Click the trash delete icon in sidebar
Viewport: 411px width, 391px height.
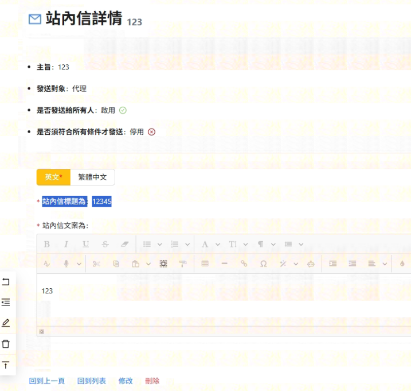tap(6, 344)
